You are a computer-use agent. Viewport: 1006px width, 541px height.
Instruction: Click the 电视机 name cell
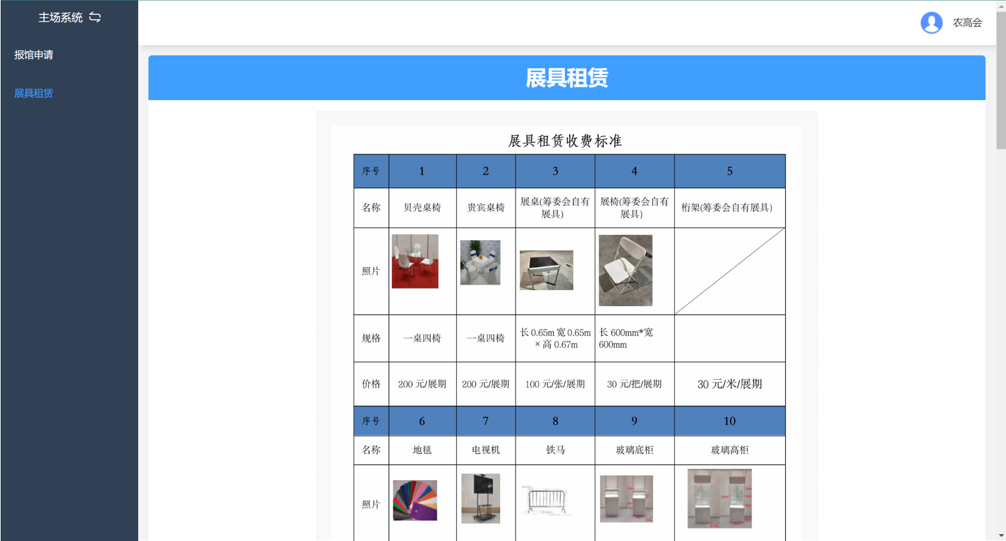[x=486, y=450]
